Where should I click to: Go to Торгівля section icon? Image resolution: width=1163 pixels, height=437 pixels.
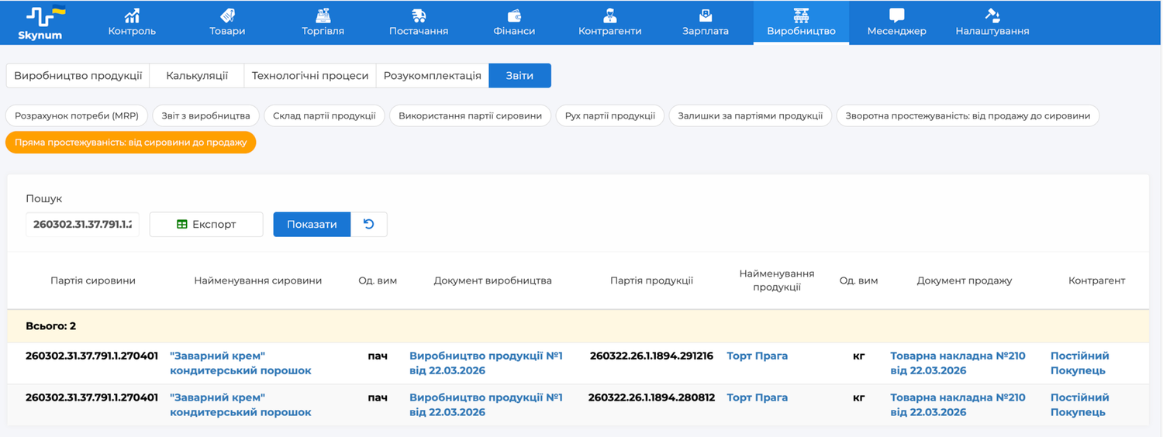(x=323, y=15)
